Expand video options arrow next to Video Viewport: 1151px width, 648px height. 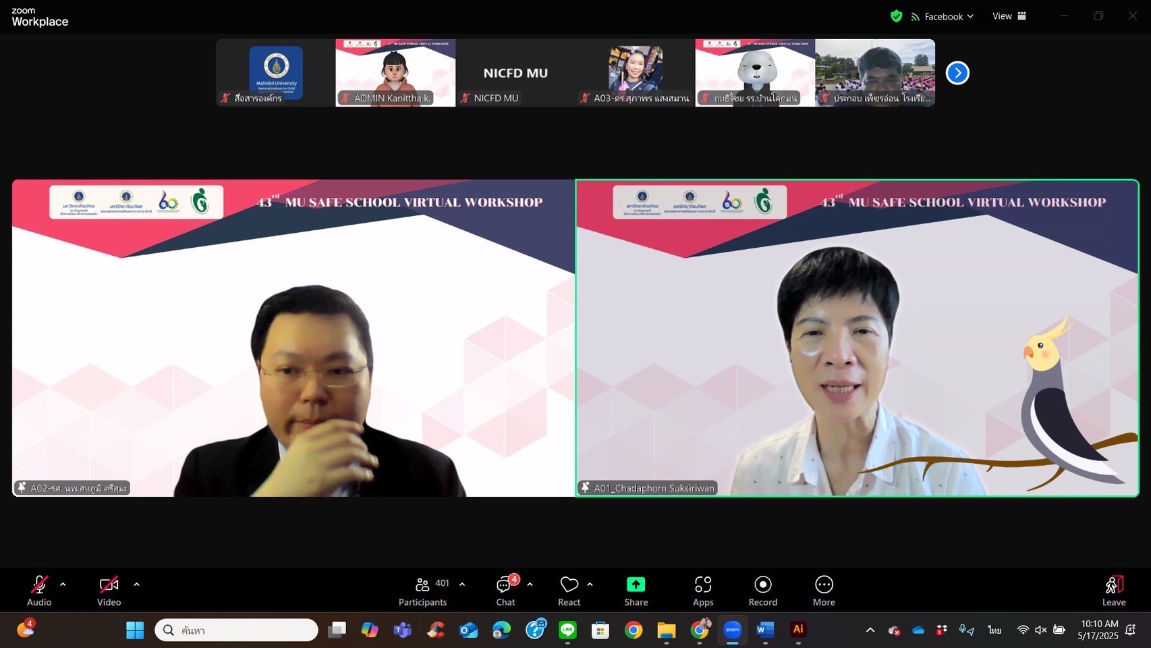[136, 585]
